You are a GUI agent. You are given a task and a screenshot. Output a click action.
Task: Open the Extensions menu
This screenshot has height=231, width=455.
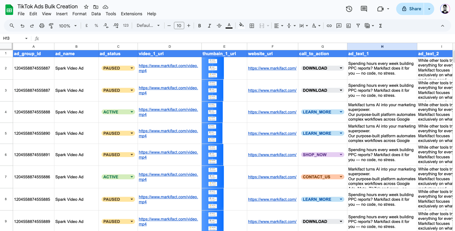(x=132, y=14)
